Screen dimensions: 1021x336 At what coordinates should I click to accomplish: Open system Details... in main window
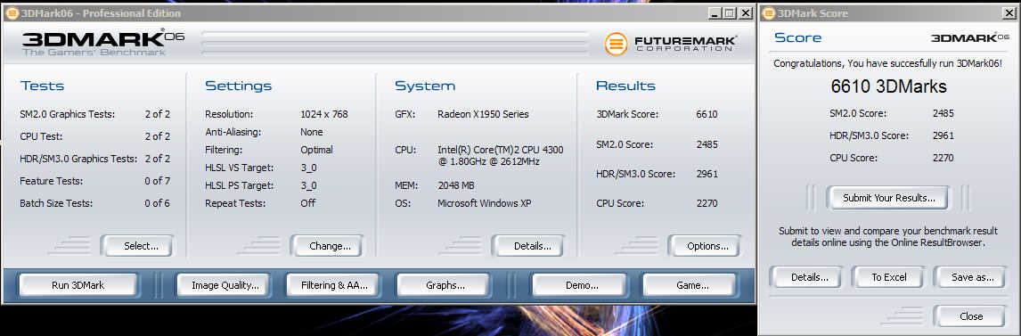(x=528, y=246)
